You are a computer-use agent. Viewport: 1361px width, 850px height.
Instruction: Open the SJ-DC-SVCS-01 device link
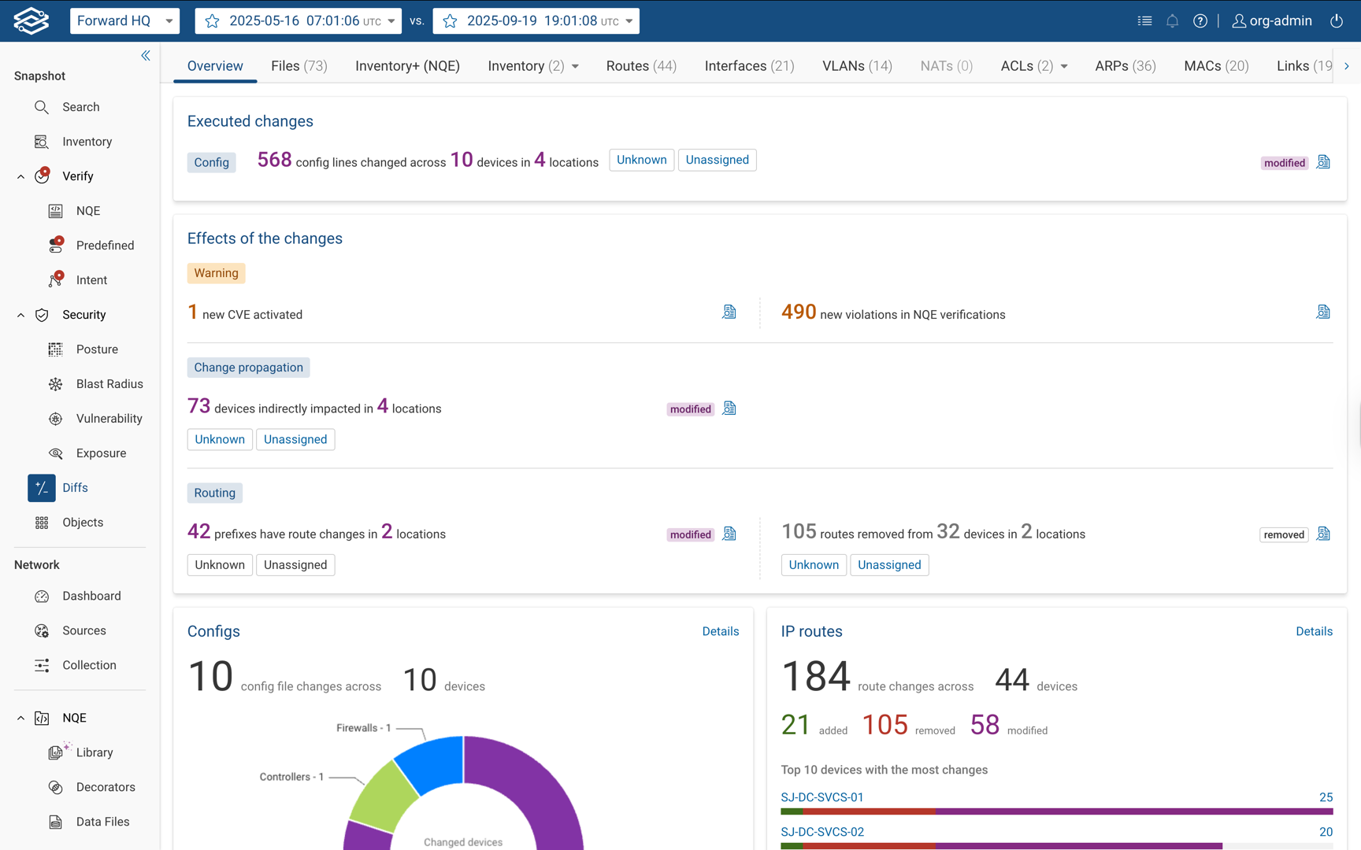coord(821,797)
